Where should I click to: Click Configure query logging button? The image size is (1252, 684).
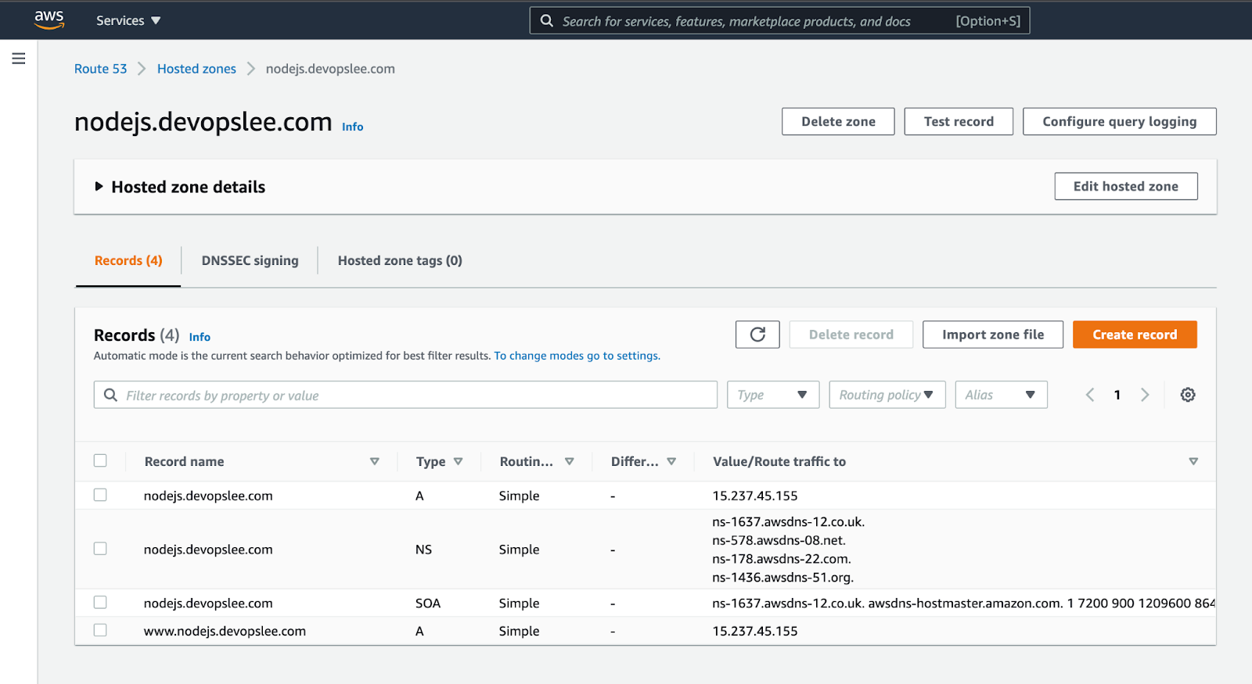click(x=1120, y=121)
